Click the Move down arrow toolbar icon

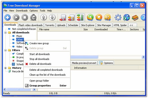[x=52, y=17]
